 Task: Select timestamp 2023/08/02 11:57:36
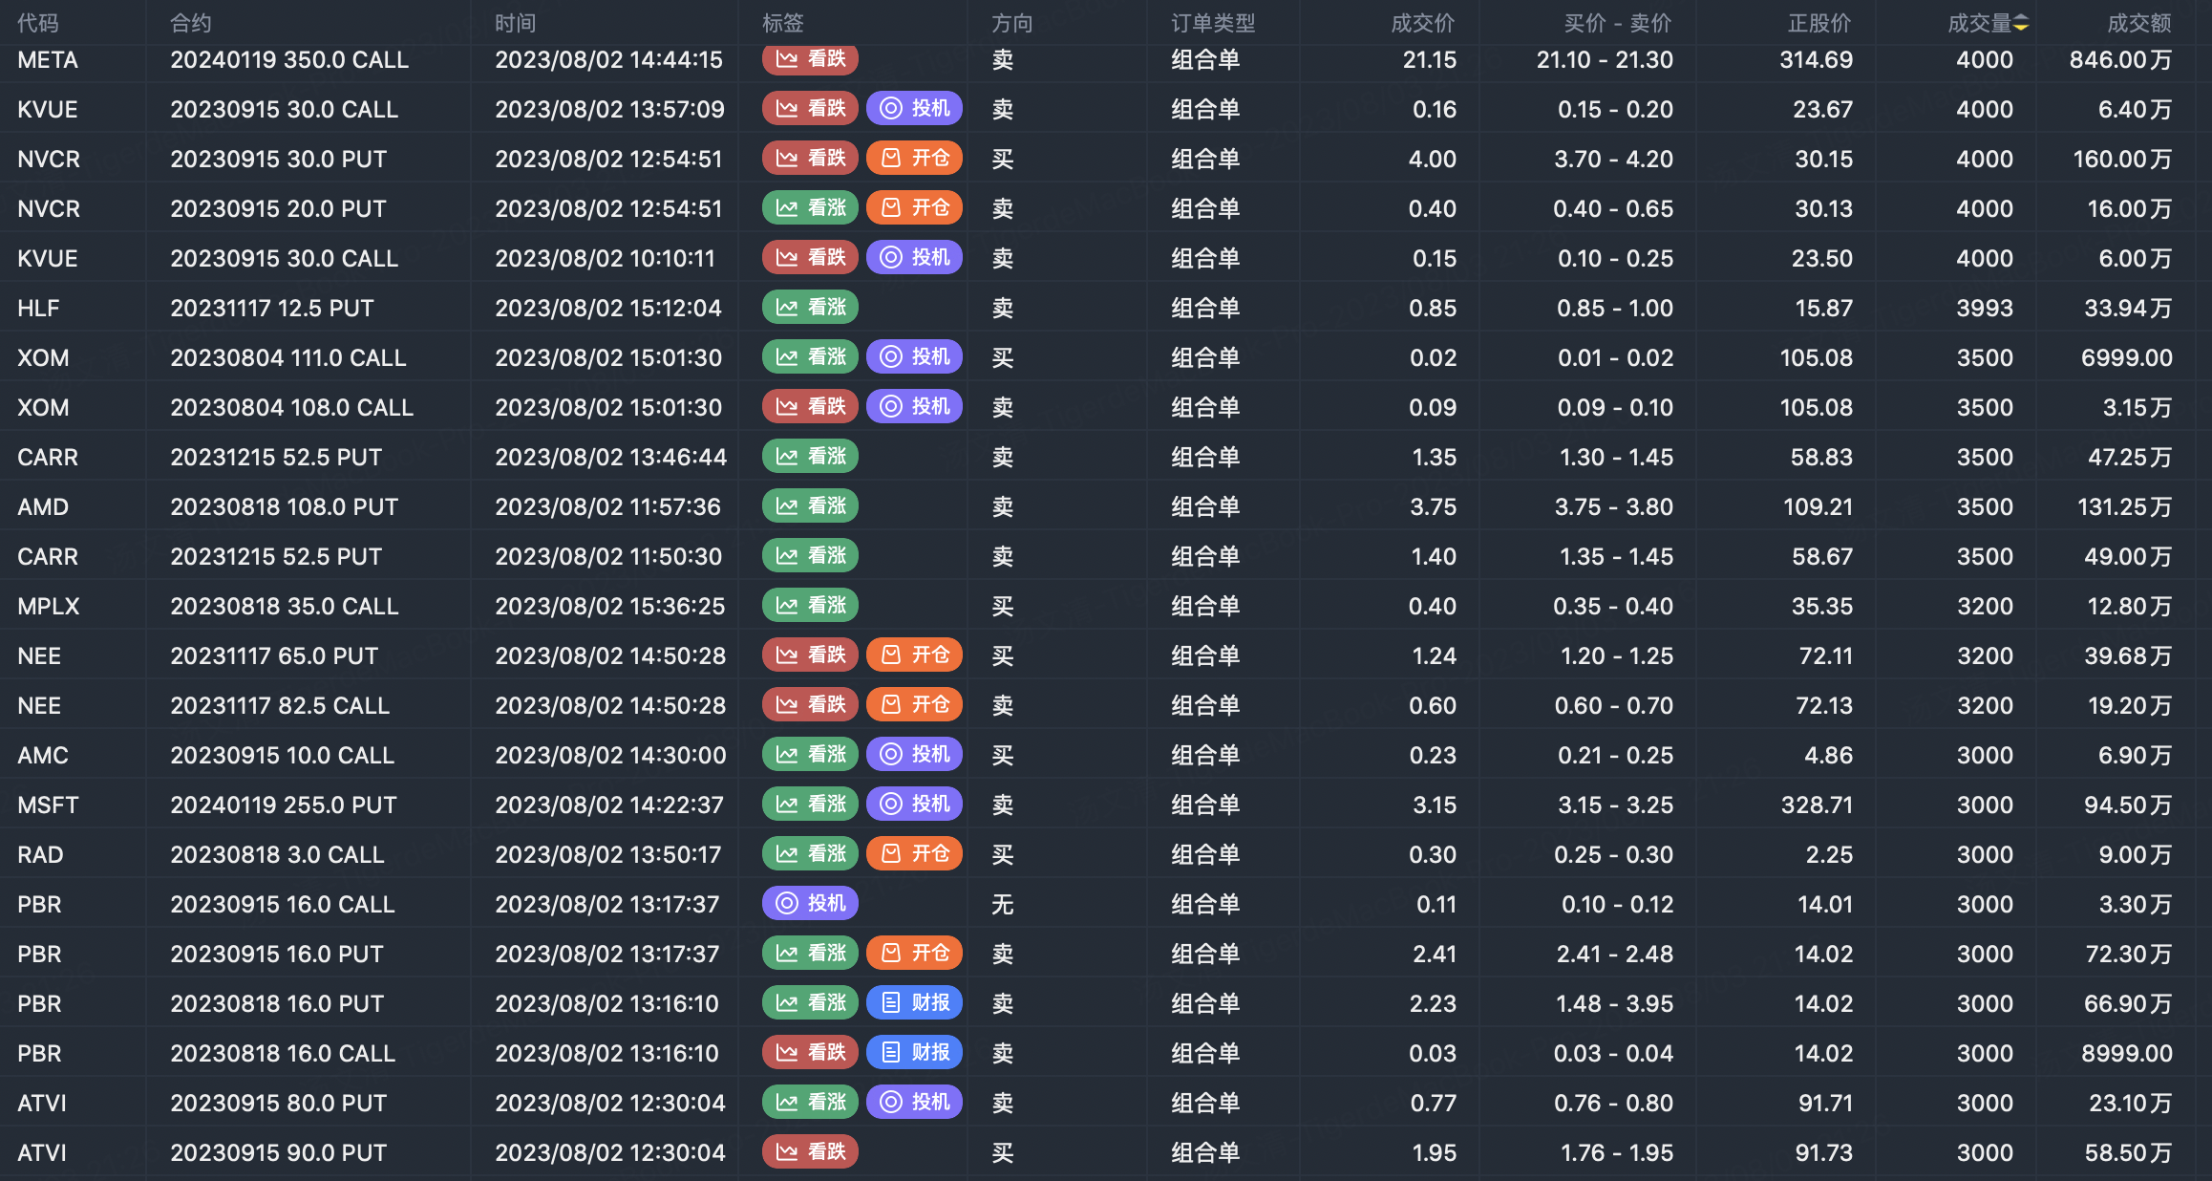607,506
